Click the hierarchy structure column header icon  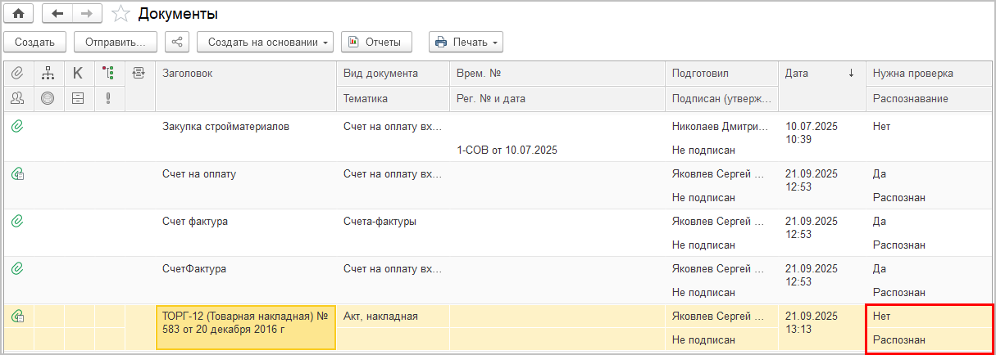48,74
